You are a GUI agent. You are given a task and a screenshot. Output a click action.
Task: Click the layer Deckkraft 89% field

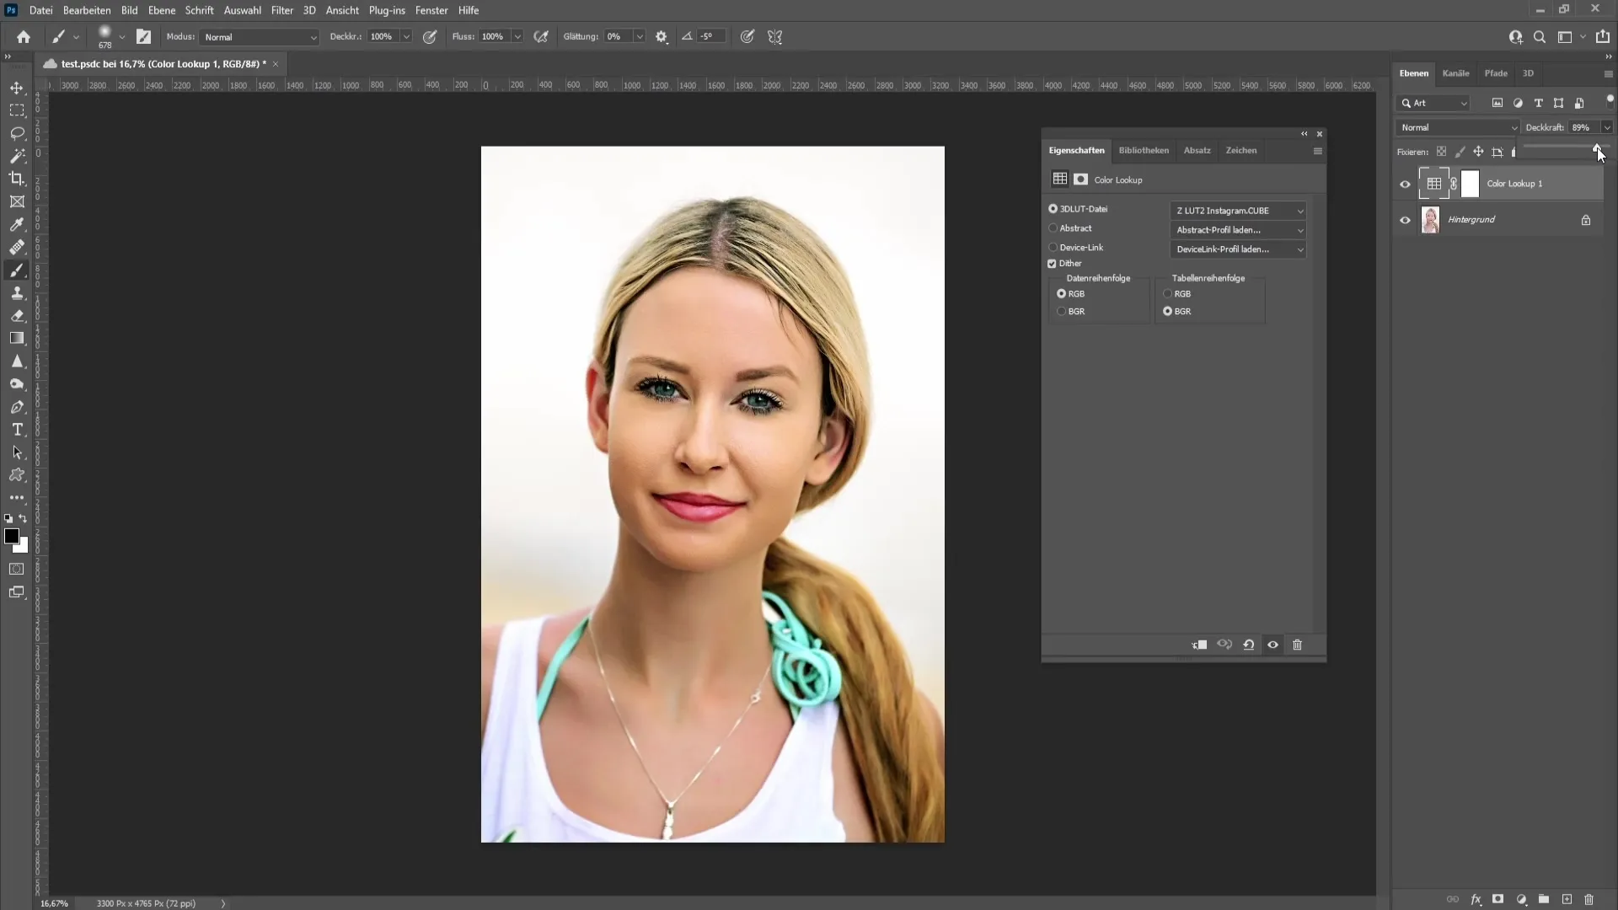point(1585,127)
